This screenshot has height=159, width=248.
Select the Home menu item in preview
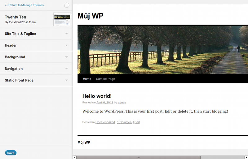pos(87,79)
